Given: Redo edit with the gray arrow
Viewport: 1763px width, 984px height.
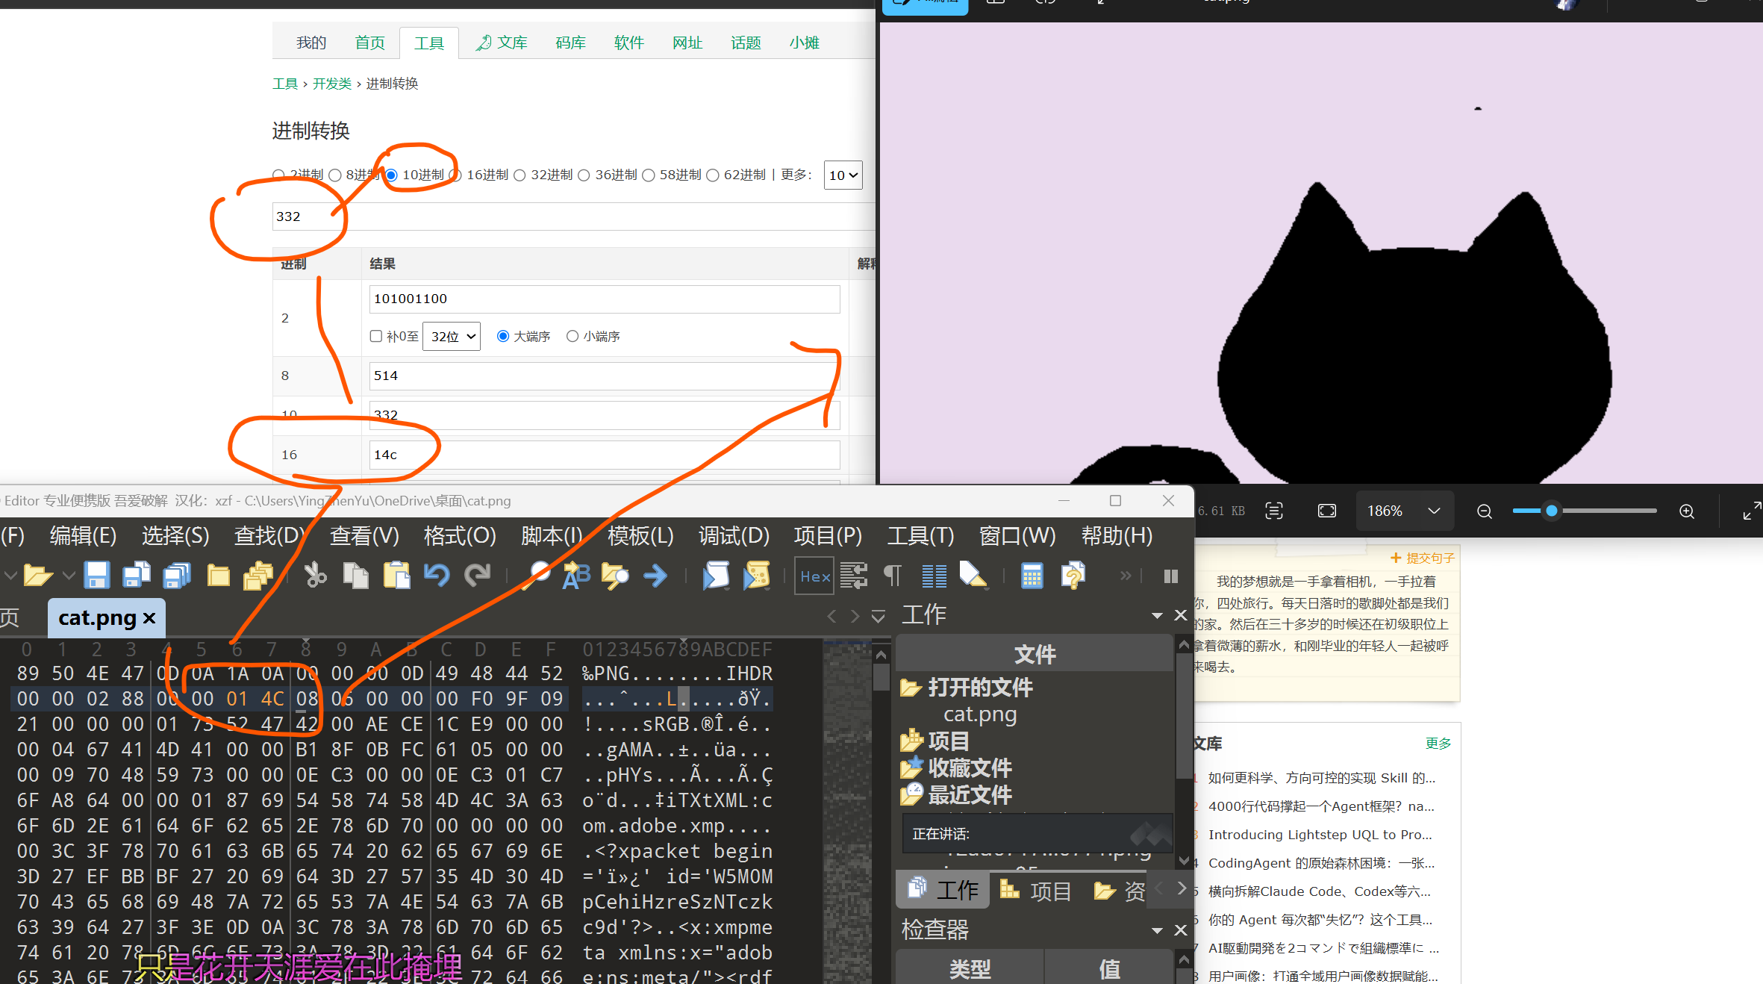Looking at the screenshot, I should (478, 576).
